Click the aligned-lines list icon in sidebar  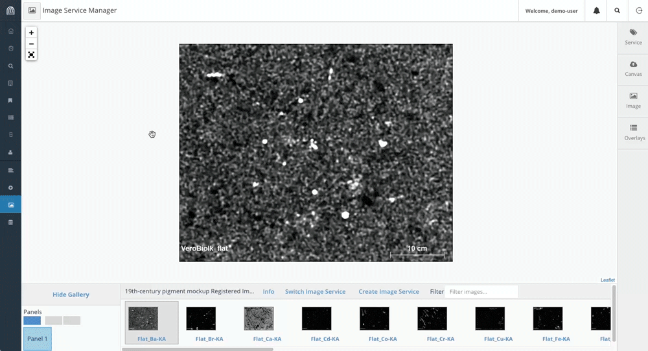[11, 170]
